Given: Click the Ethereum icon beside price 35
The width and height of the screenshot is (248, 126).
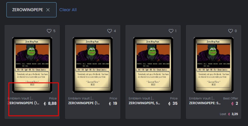Looking at the screenshot, I should pyautogui.click(x=169, y=104).
